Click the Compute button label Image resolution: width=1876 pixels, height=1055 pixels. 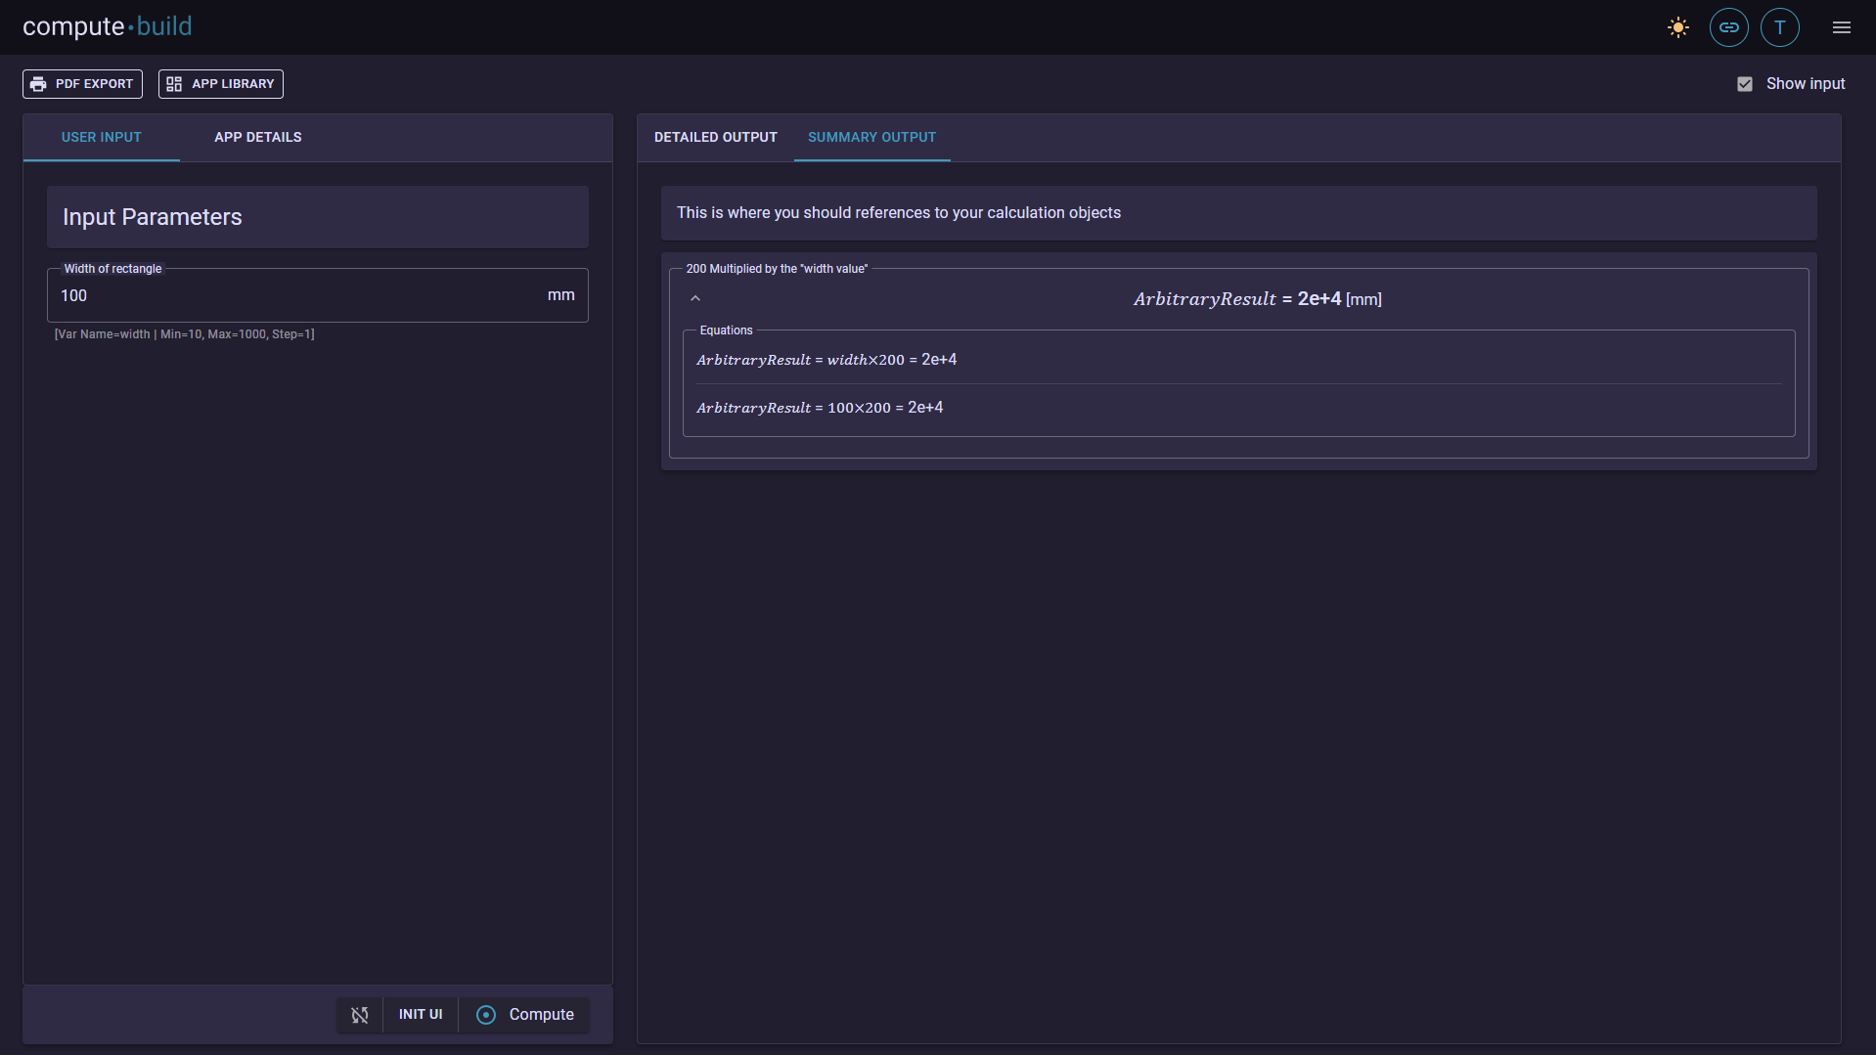click(x=541, y=1015)
